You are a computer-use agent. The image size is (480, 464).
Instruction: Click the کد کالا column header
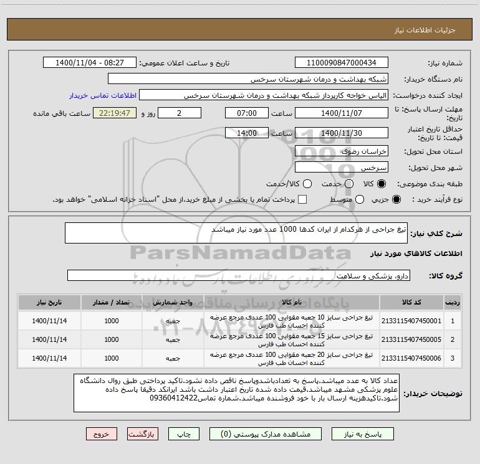[x=411, y=302]
